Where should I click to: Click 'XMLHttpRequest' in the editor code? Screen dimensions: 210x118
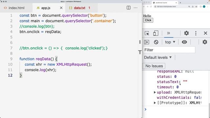tap(72, 64)
